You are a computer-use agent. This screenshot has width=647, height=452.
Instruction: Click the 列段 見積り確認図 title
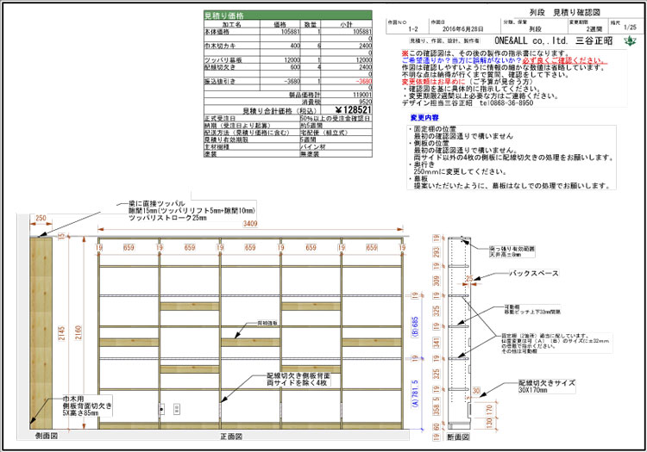point(564,12)
